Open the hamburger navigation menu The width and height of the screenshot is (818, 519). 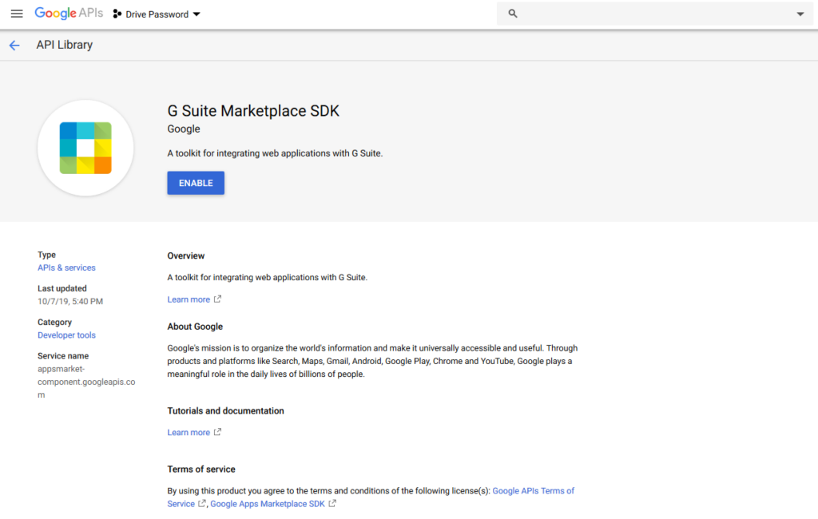17,14
